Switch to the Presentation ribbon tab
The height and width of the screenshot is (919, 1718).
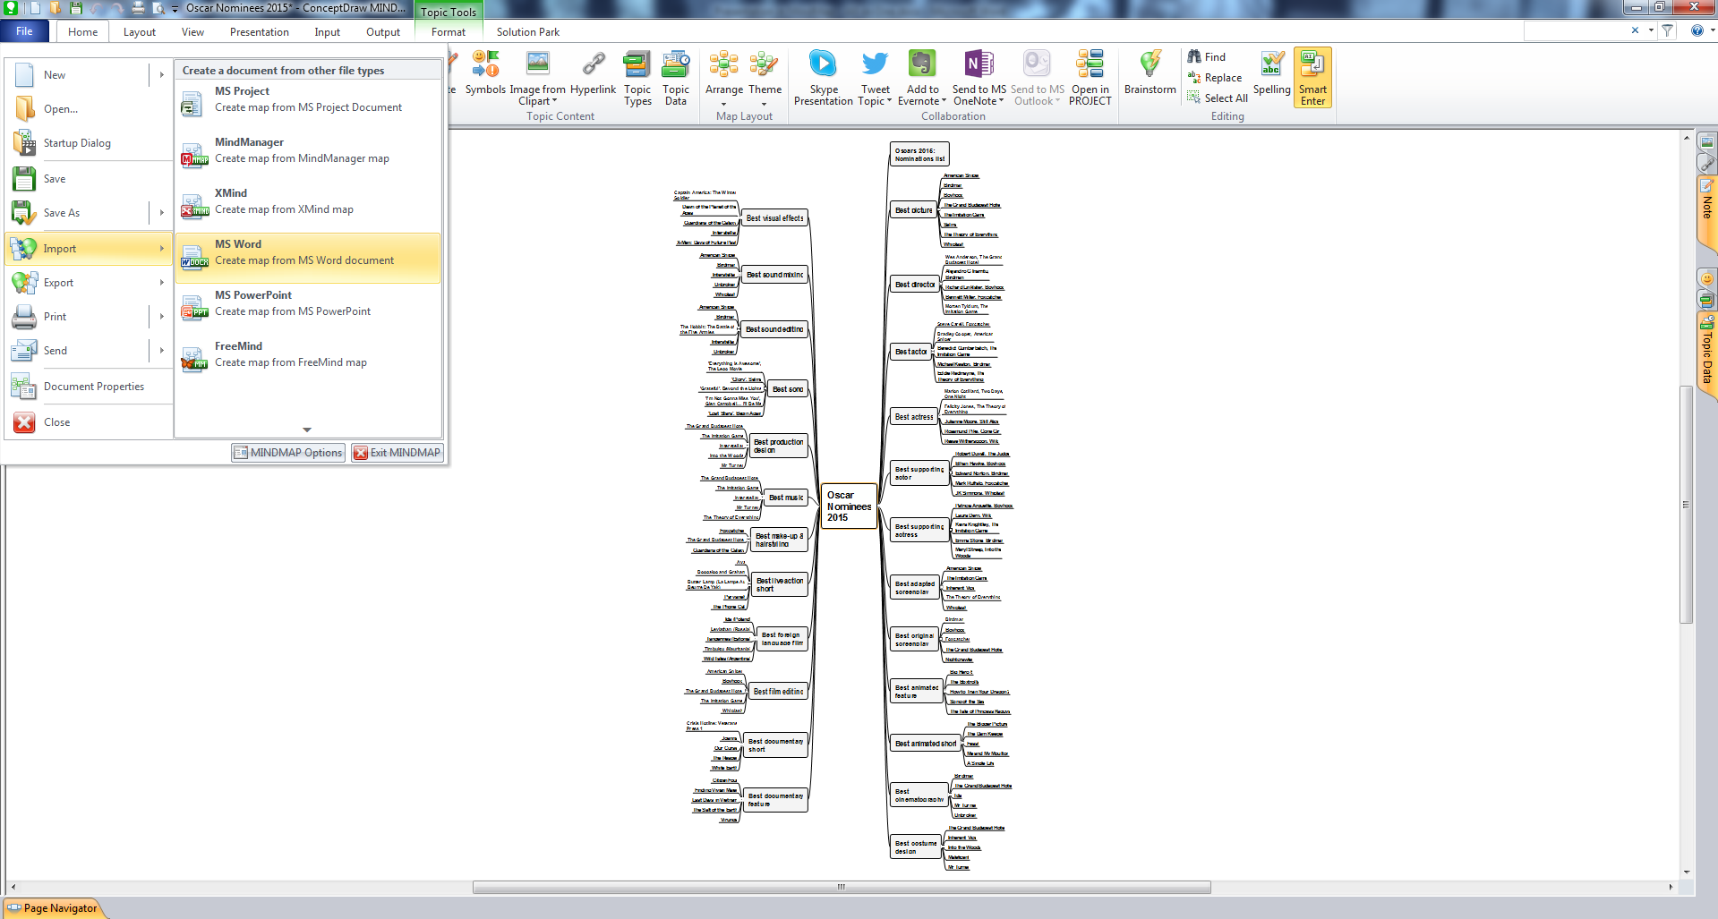click(x=259, y=32)
